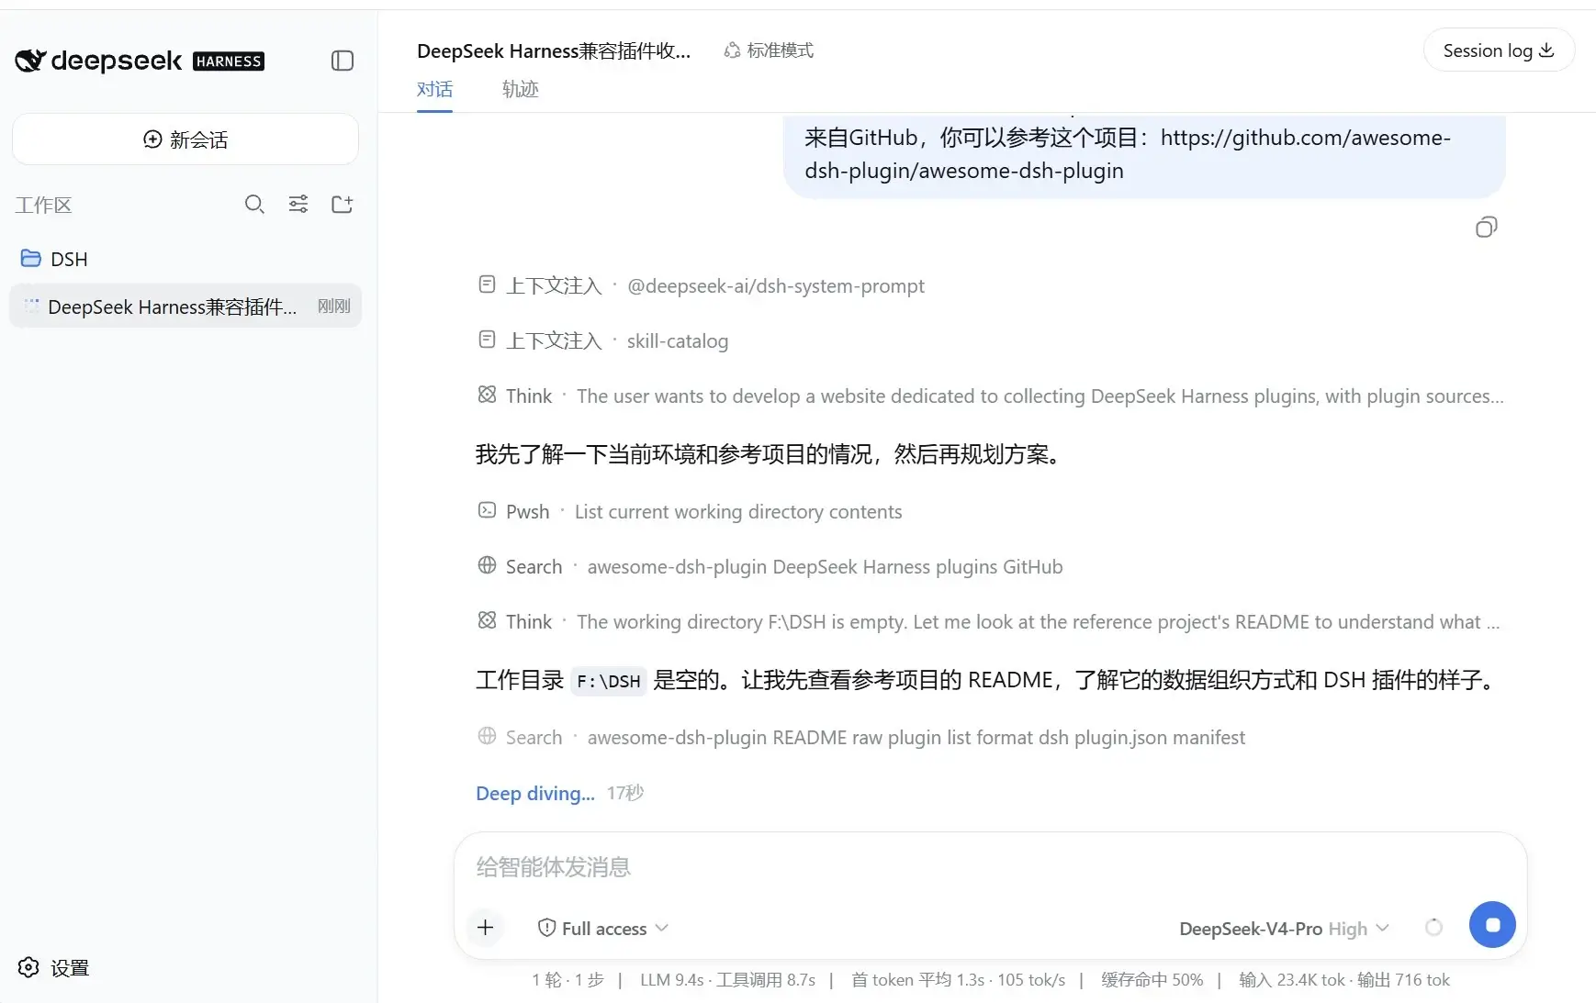Copy the user message icon

click(1486, 227)
